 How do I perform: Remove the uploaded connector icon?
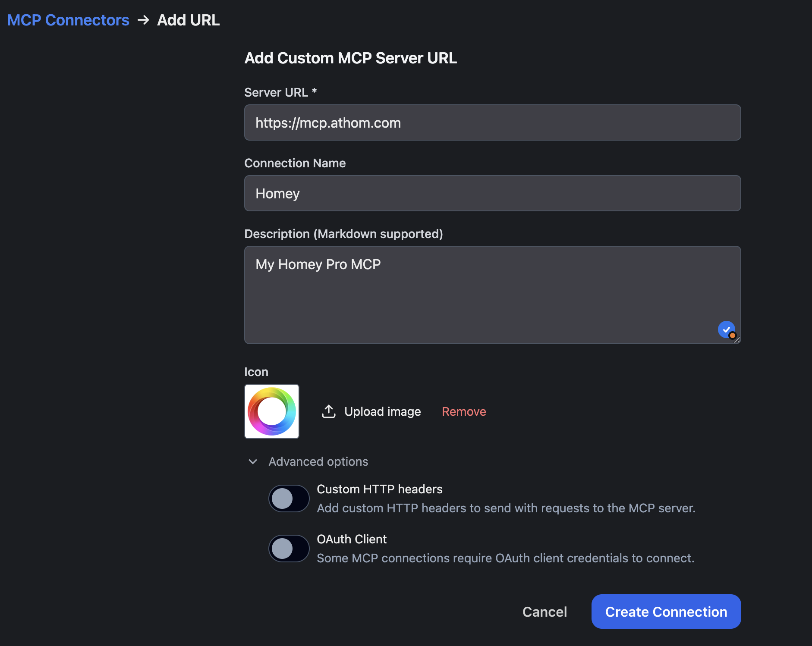464,411
